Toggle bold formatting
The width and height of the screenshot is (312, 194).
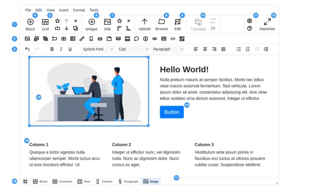(x=52, y=49)
